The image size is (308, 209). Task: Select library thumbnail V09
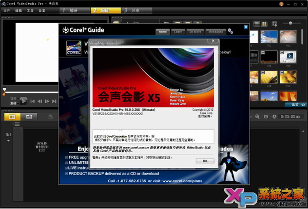click(288, 57)
